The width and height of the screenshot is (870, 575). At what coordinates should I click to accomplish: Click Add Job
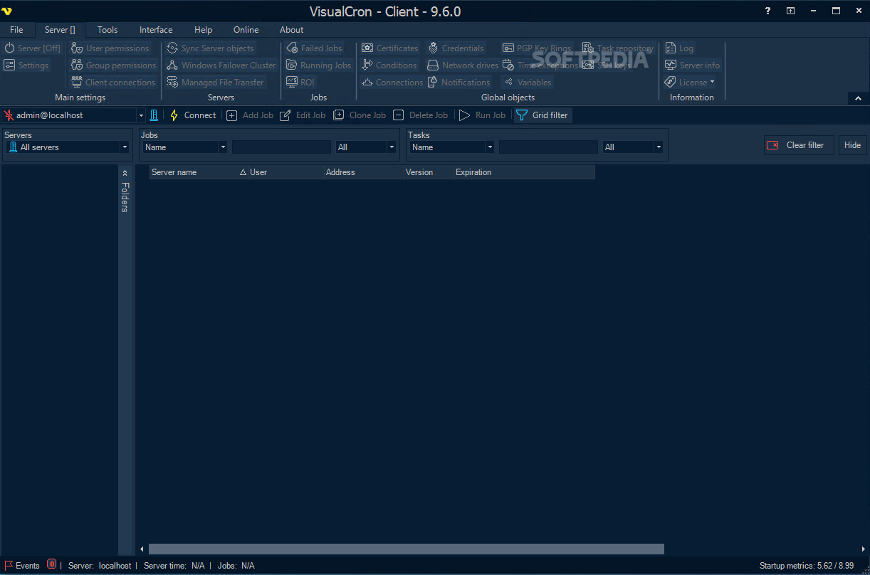tap(250, 115)
